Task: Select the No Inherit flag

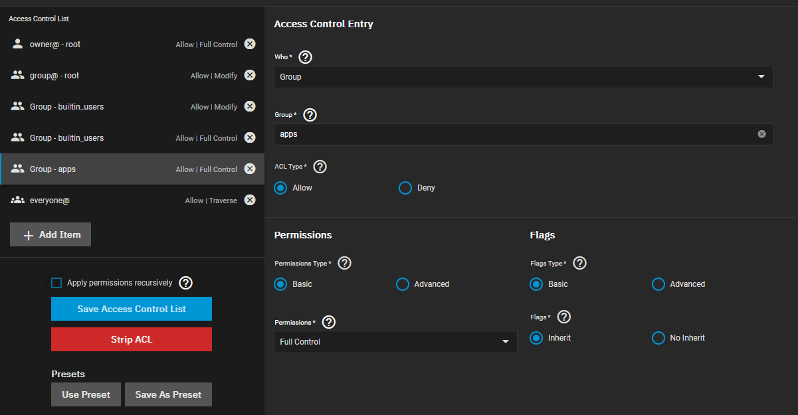Action: [x=658, y=338]
